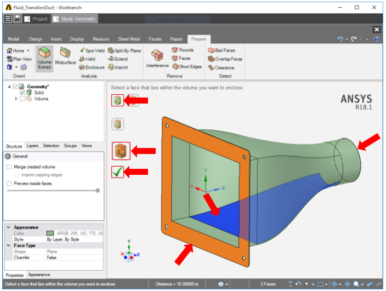Click the info icon in status bar
The image size is (386, 291).
click(x=220, y=284)
